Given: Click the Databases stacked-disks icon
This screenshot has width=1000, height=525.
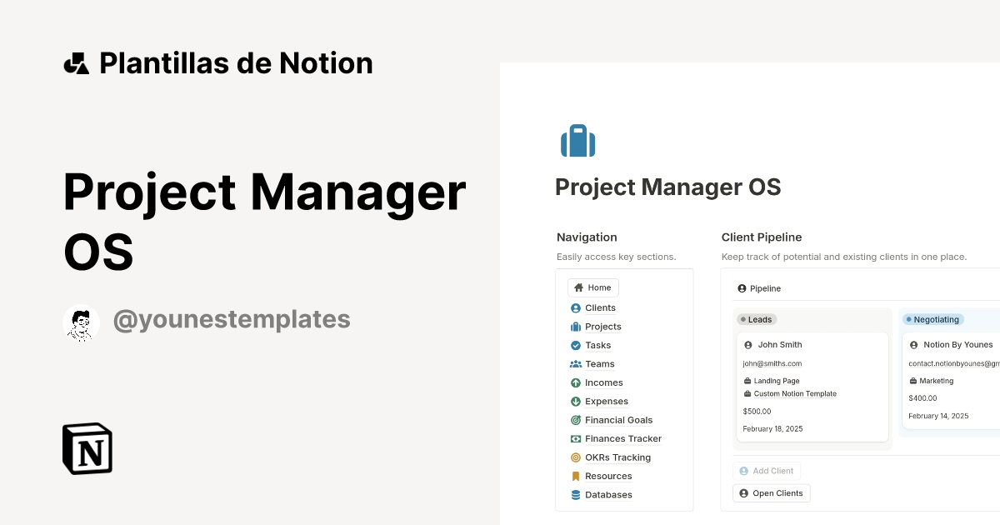Looking at the screenshot, I should click(575, 494).
